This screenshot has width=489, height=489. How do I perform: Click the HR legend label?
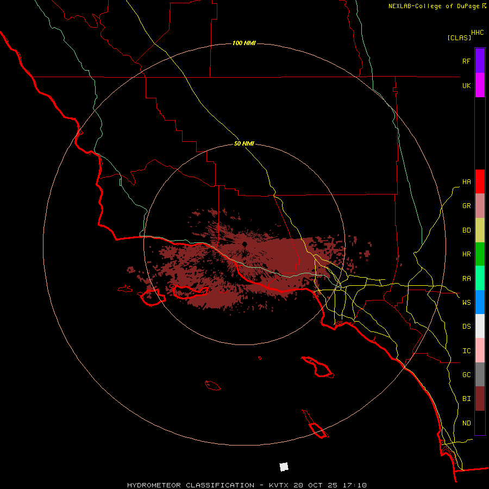click(x=466, y=254)
